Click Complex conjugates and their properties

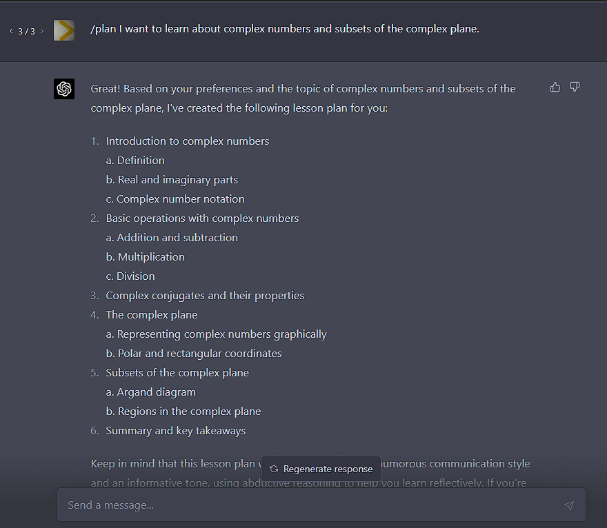205,296
